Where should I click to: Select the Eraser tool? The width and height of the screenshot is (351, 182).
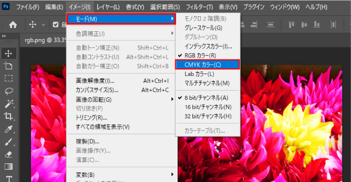coord(9,154)
